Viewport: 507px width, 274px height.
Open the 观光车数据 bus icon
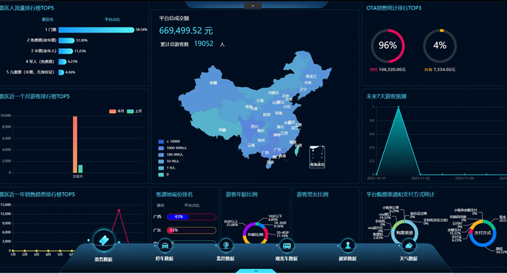pos(287,245)
